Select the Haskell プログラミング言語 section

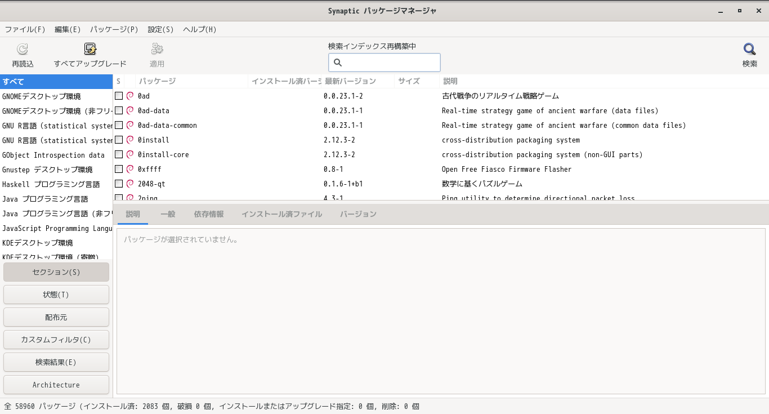click(56, 184)
